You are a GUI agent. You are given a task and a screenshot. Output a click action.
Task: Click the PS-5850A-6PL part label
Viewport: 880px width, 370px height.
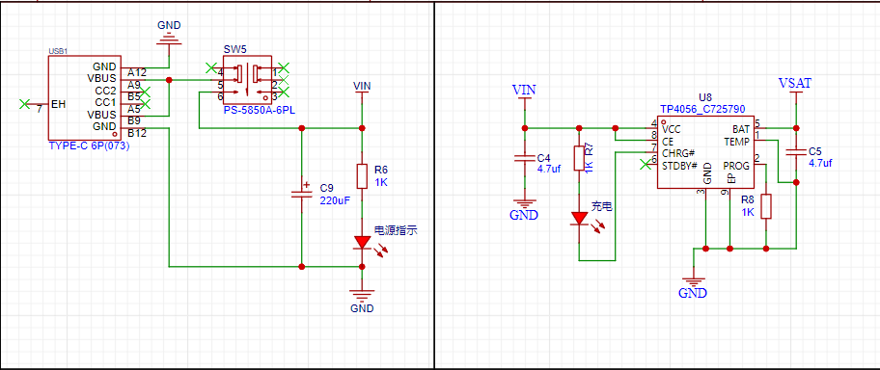pos(260,111)
